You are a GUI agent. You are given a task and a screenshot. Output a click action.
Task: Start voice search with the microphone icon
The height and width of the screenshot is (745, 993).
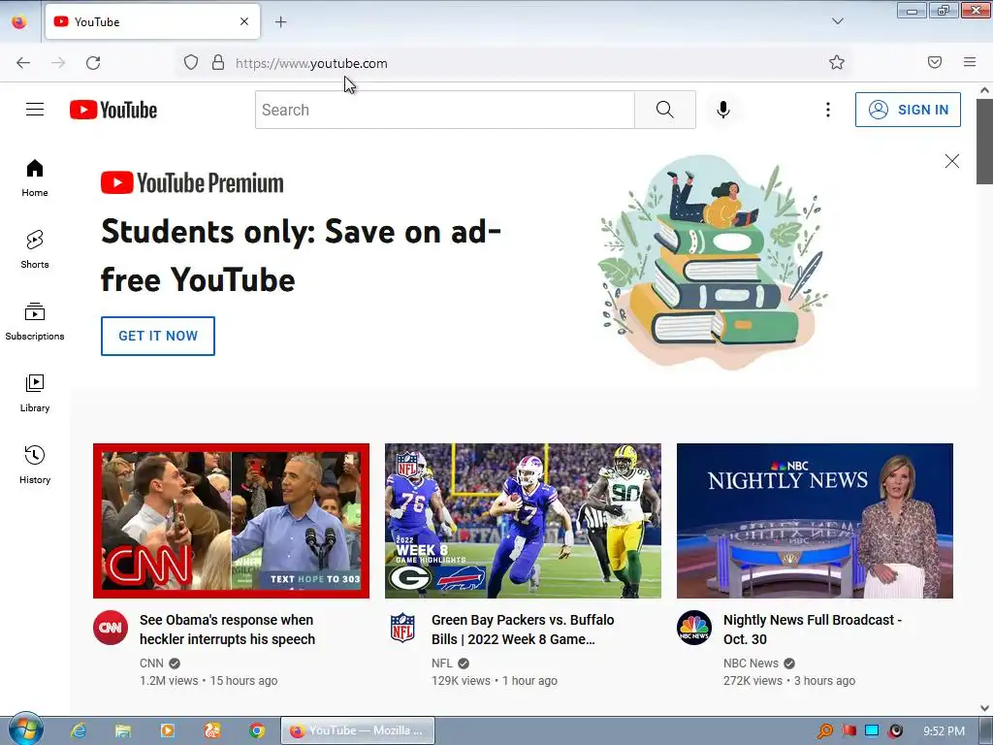pyautogui.click(x=723, y=110)
